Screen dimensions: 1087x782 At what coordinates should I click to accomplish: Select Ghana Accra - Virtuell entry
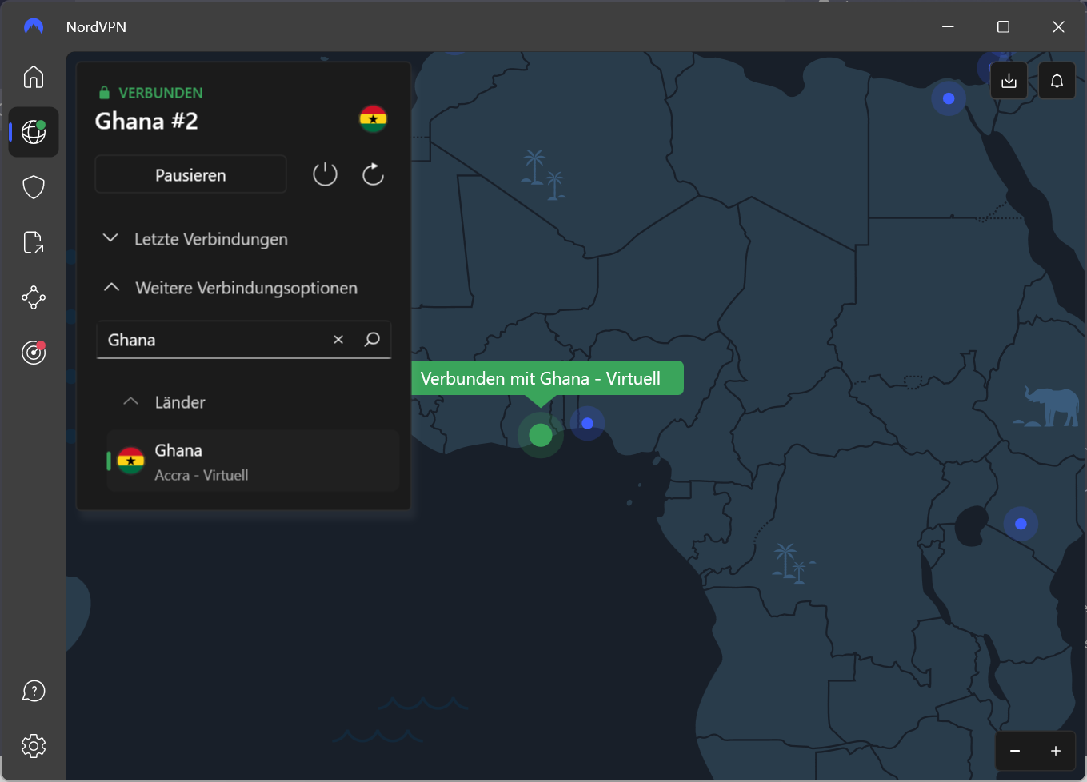pyautogui.click(x=253, y=461)
